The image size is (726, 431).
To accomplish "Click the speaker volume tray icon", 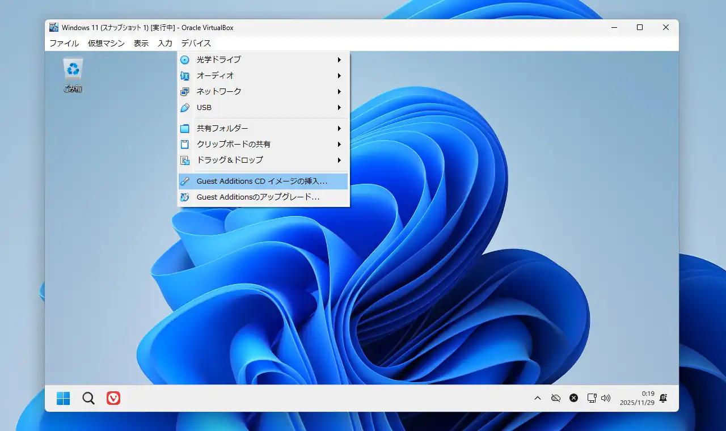I will [x=606, y=398].
